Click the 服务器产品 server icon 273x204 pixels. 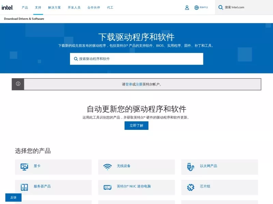pyautogui.click(x=24, y=187)
